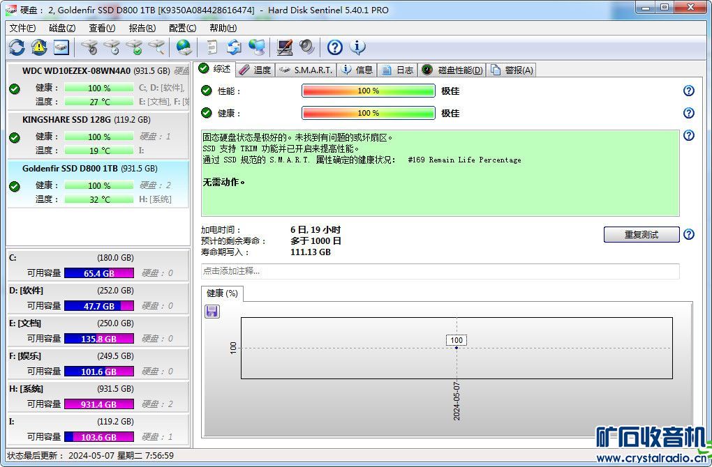The width and height of the screenshot is (712, 467).
Task: Click the D: free space bar showing 47.7 GB
Action: click(99, 306)
